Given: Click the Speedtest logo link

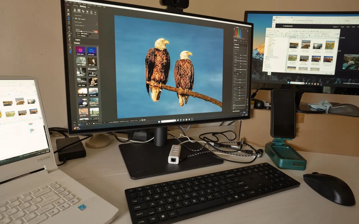Looking at the screenshot, I should click(x=288, y=26).
